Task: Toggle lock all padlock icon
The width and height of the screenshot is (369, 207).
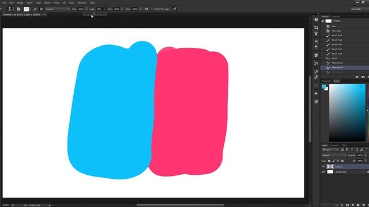Action: (342, 161)
